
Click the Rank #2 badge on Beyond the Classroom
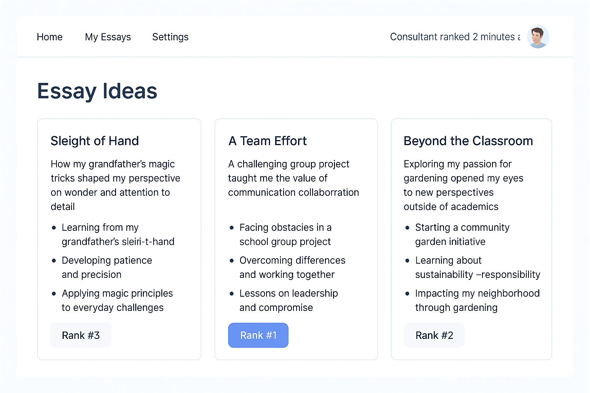(x=434, y=335)
